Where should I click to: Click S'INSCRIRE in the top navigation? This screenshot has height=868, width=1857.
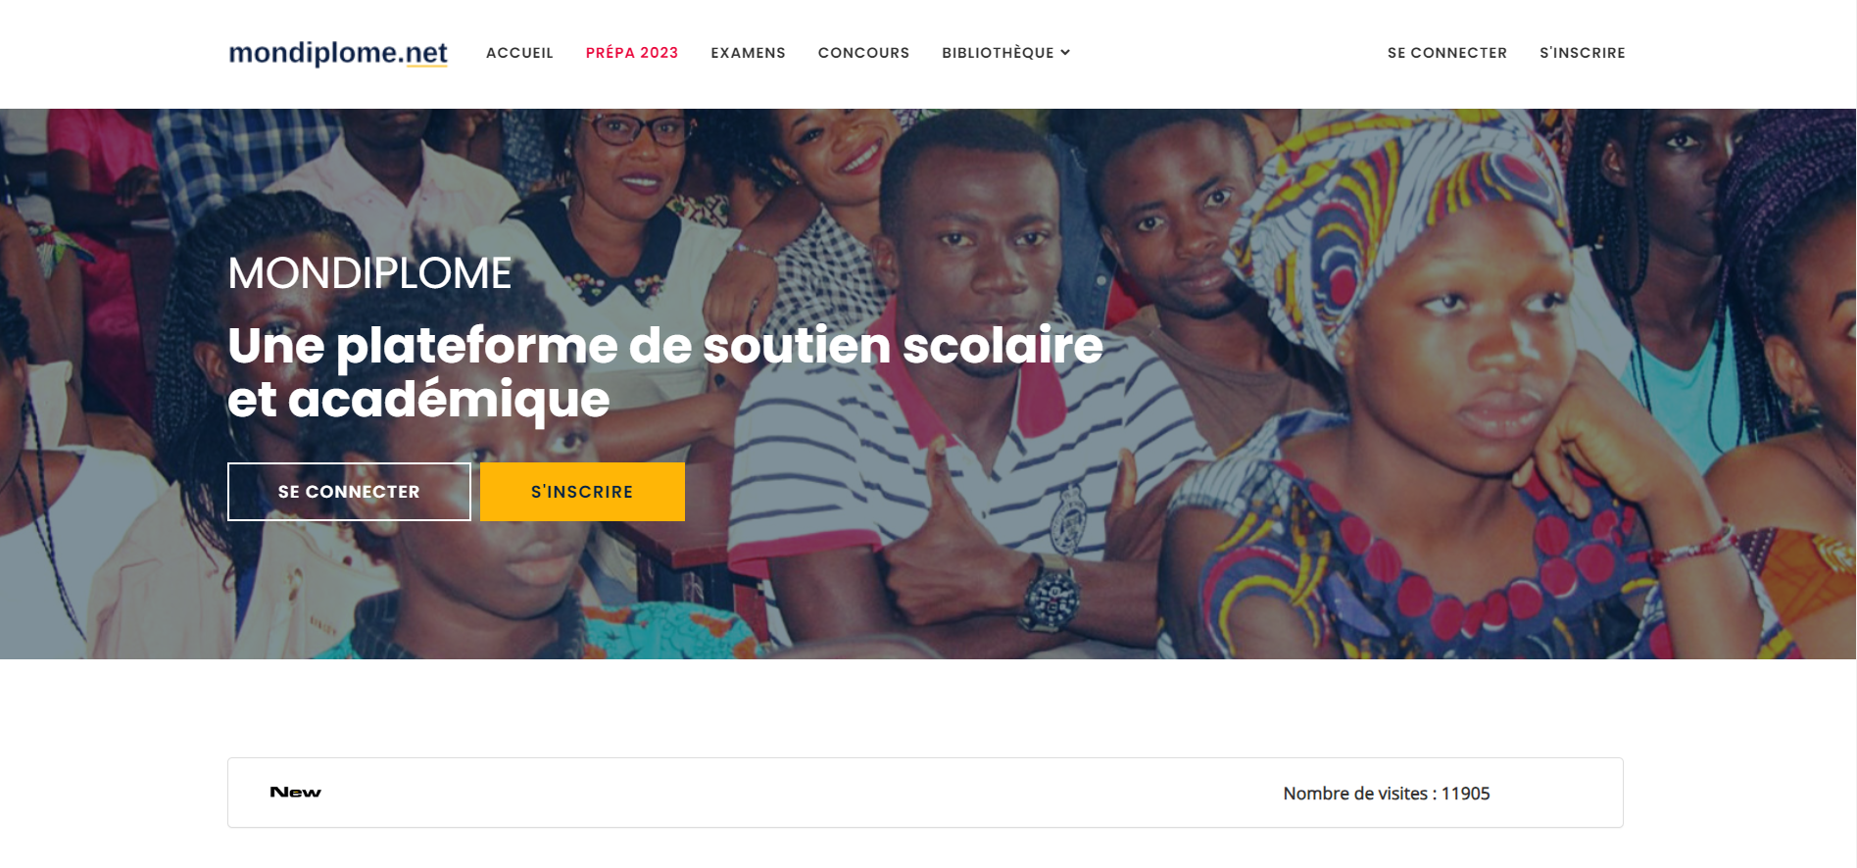1582,53
